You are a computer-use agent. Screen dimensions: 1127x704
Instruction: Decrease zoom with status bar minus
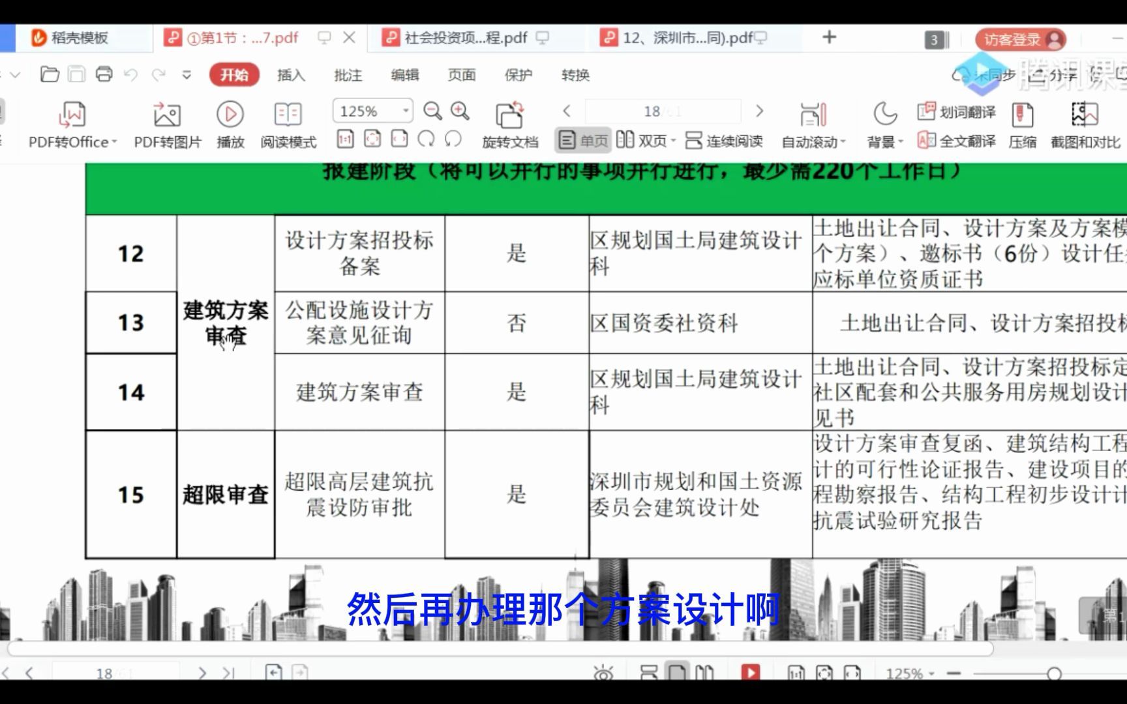pos(954,673)
